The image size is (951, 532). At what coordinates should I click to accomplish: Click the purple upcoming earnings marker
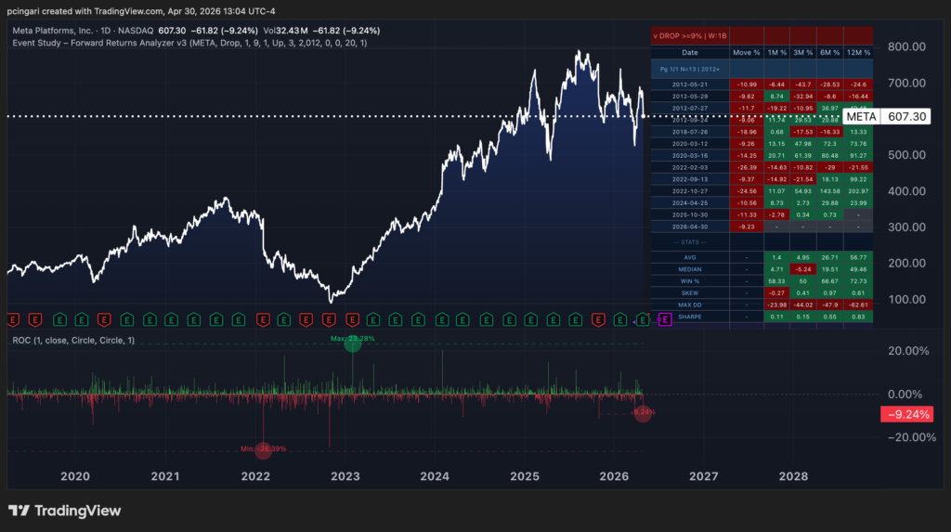pyautogui.click(x=665, y=320)
